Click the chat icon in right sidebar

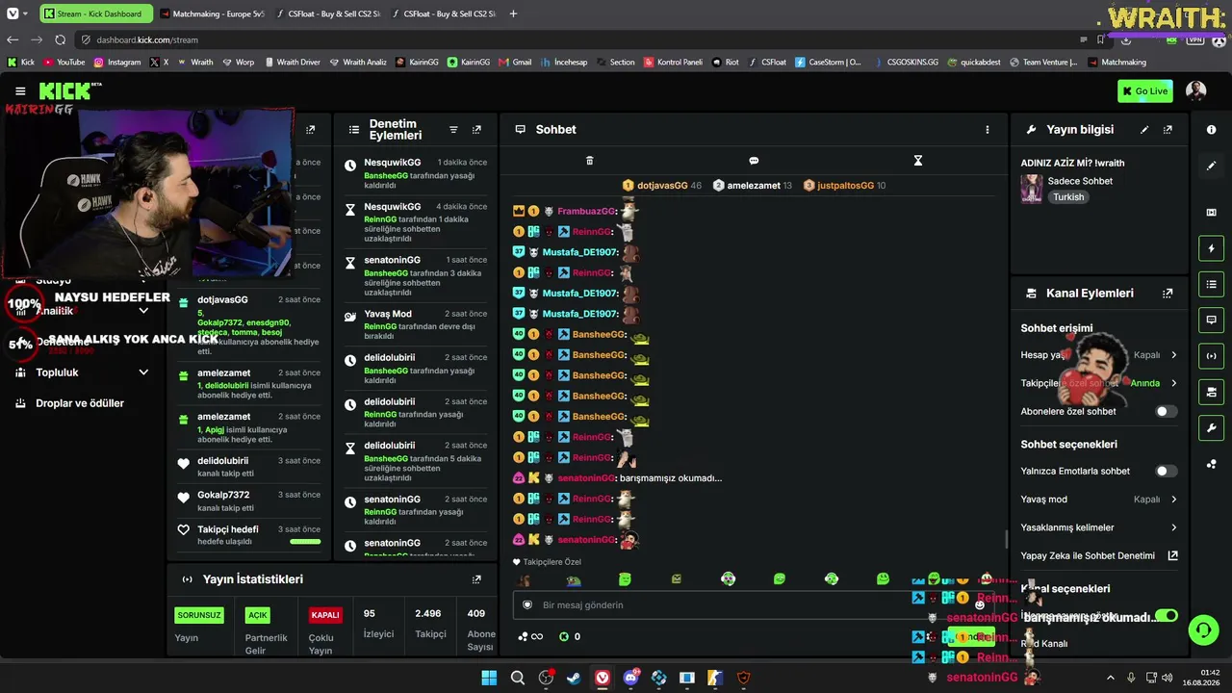1212,320
